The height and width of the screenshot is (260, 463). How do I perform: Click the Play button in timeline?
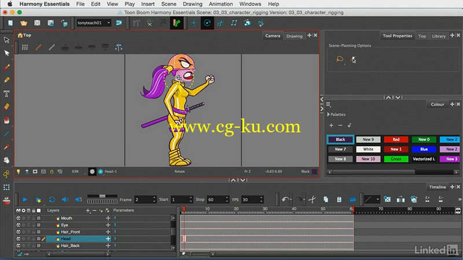(25, 199)
